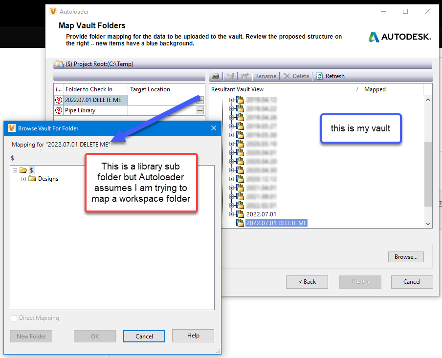Click the Refresh icon above the vault view

click(x=319, y=76)
